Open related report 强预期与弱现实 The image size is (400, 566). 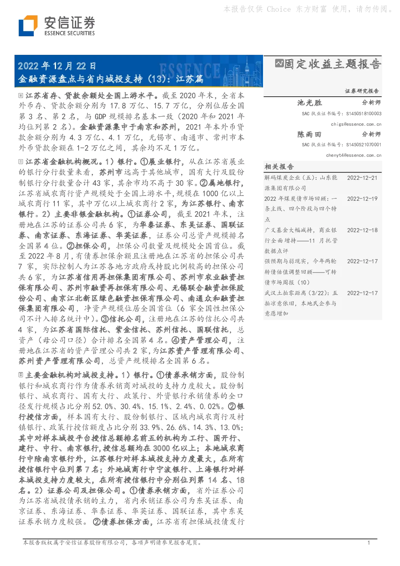[x=301, y=272]
